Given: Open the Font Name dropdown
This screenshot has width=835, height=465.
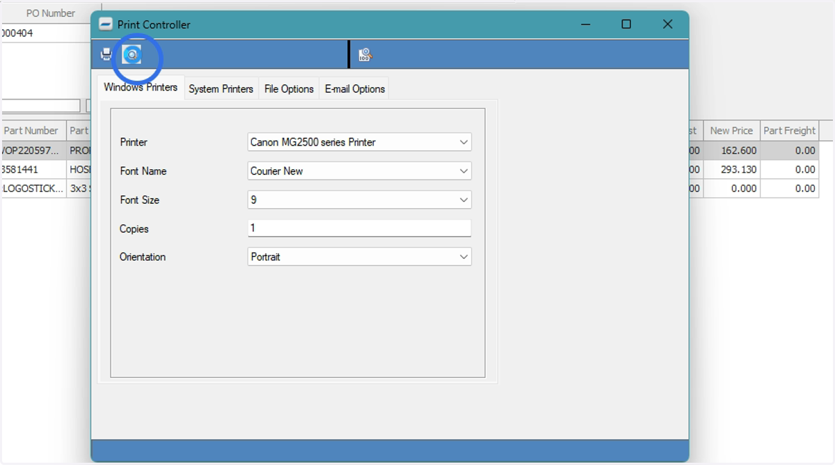Looking at the screenshot, I should click(x=360, y=171).
